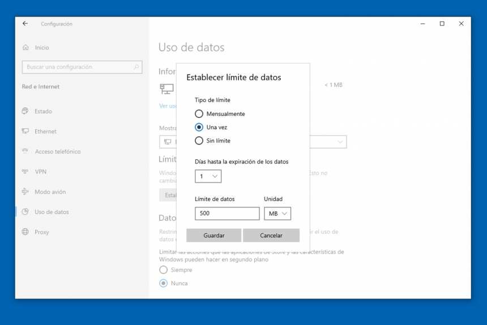
Task: Expand the Mostrar network dropdown chevron
Action: (340, 142)
